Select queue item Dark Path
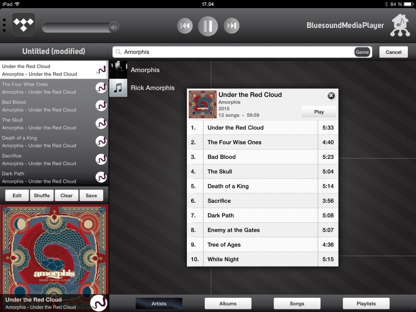Image resolution: width=416 pixels, height=312 pixels. click(54, 178)
